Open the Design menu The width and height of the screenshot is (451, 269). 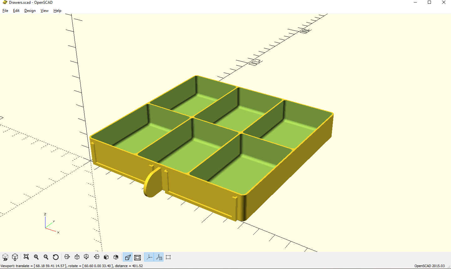[x=30, y=11]
